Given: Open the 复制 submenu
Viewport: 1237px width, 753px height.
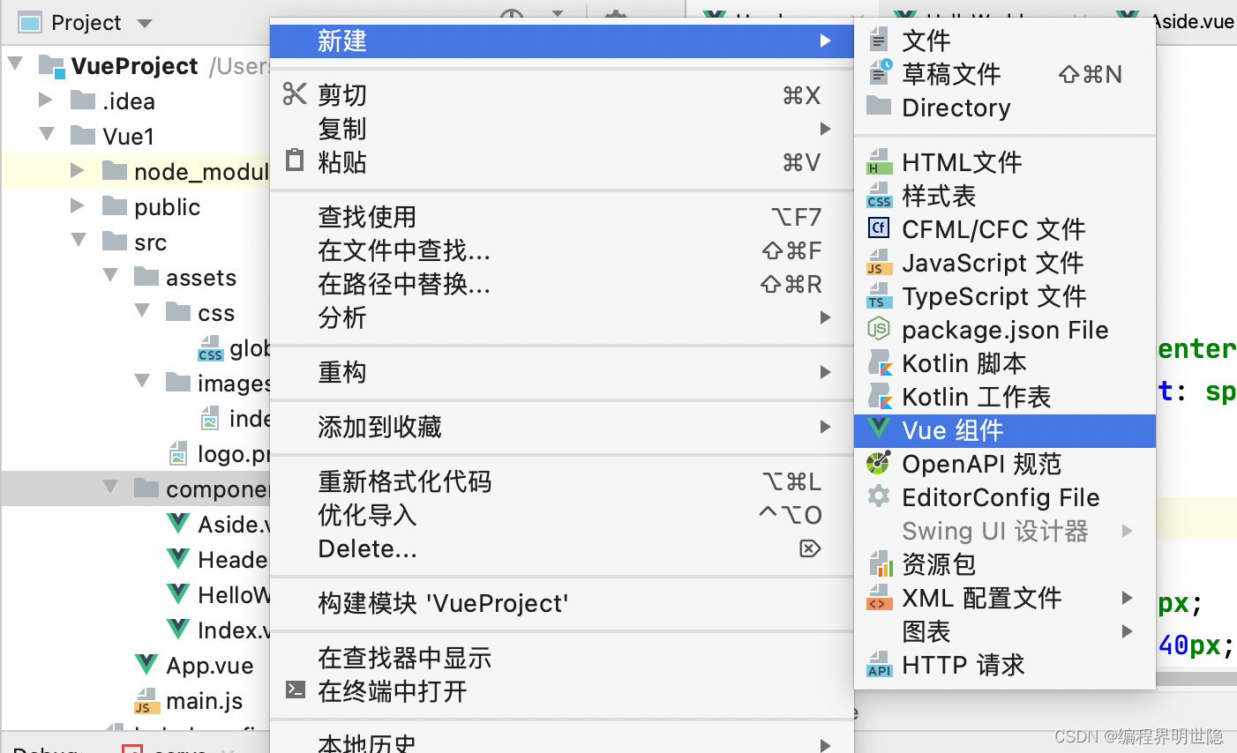Looking at the screenshot, I should (562, 129).
